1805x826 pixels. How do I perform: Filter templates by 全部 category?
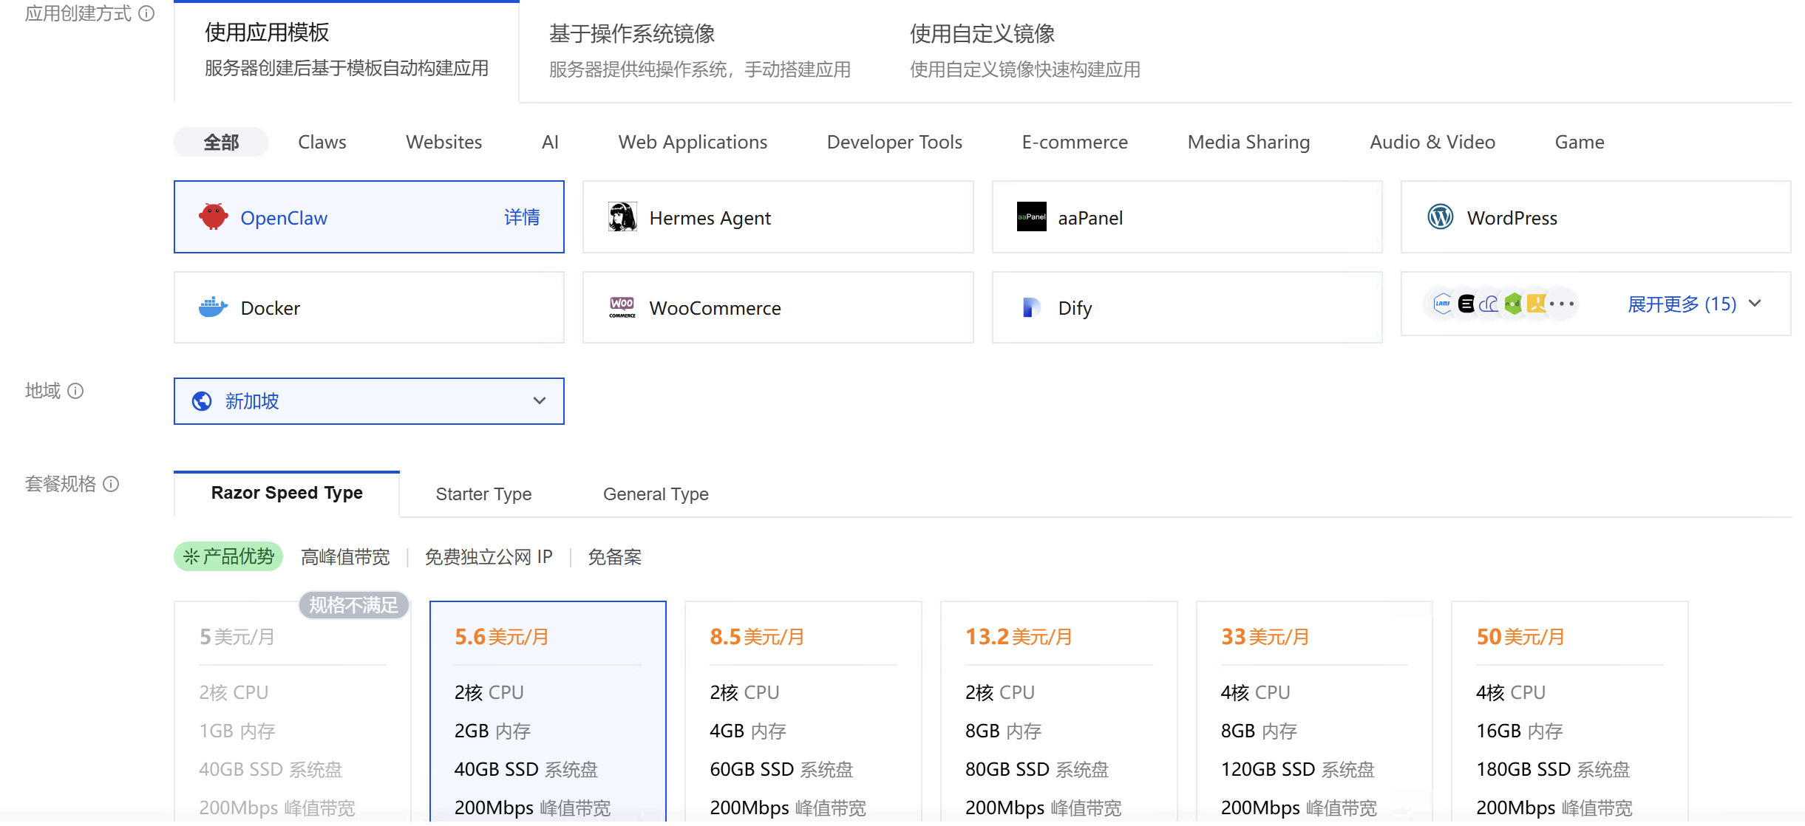tap(221, 142)
